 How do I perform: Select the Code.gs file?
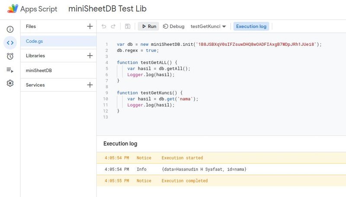click(35, 41)
